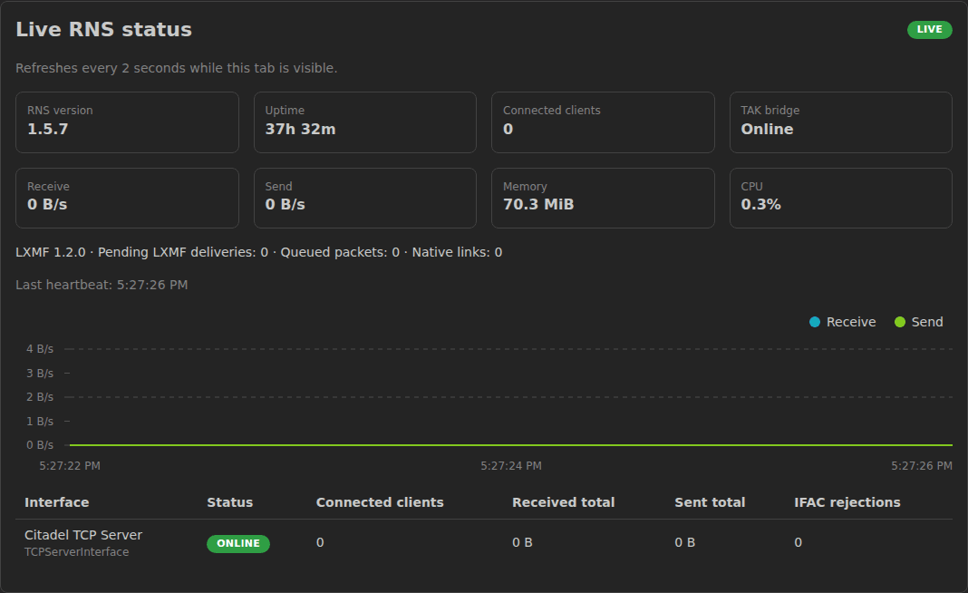Click the ONLINE badge for Citadel TCP Server

pos(238,544)
